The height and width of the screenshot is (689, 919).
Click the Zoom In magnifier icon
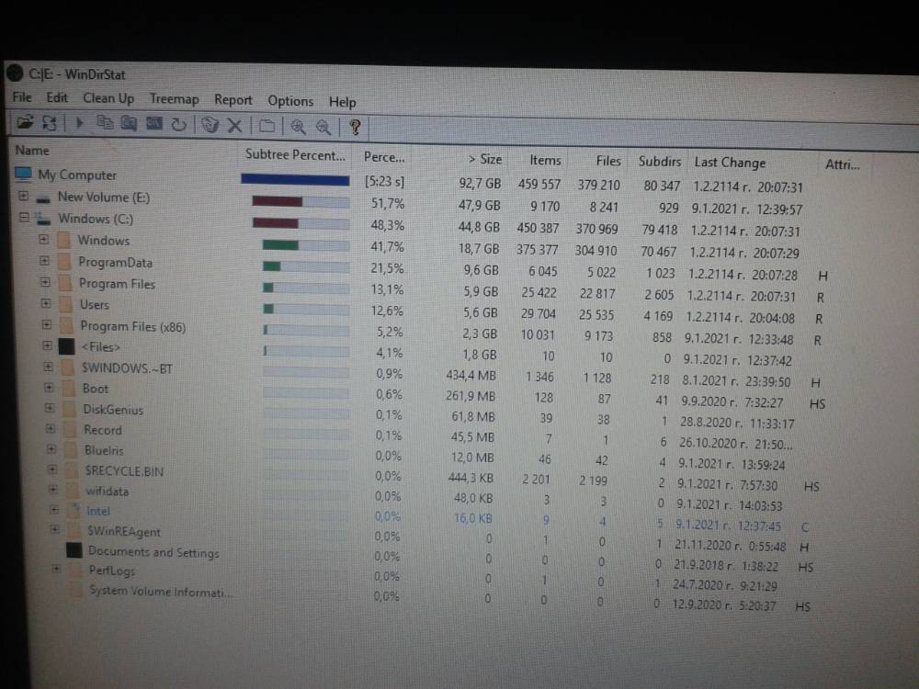click(x=299, y=127)
